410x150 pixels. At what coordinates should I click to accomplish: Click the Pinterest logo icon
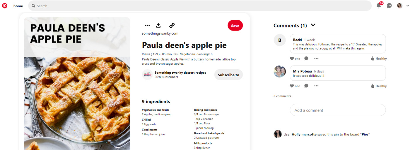click(5, 6)
